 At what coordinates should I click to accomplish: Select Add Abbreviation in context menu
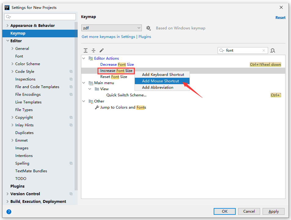[x=157, y=88]
